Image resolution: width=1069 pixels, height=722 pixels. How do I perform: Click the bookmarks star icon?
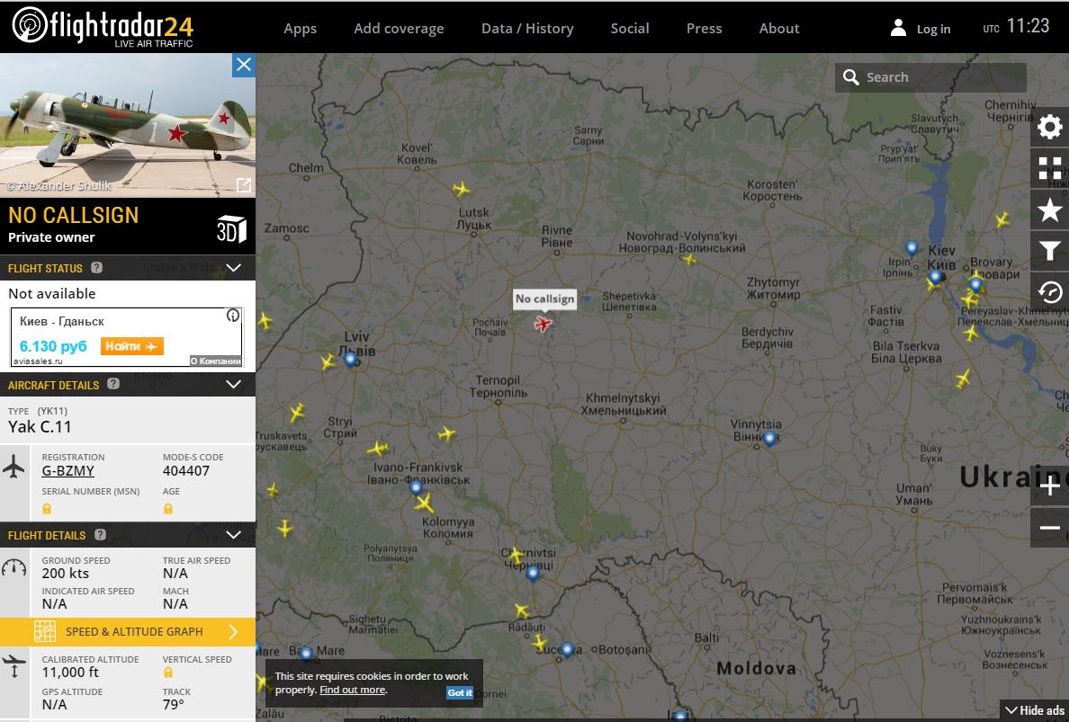point(1049,210)
